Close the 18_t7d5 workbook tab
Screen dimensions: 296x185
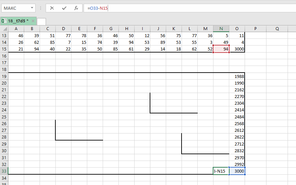33,21
